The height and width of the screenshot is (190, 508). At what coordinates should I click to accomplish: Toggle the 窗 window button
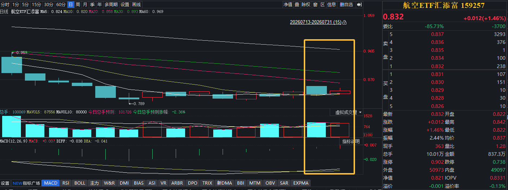pyautogui.click(x=315, y=5)
